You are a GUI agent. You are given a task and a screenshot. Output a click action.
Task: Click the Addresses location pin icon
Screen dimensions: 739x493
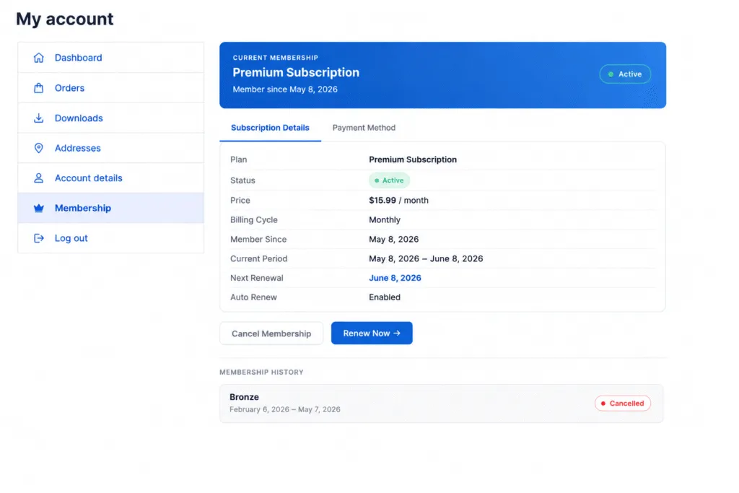click(x=39, y=148)
